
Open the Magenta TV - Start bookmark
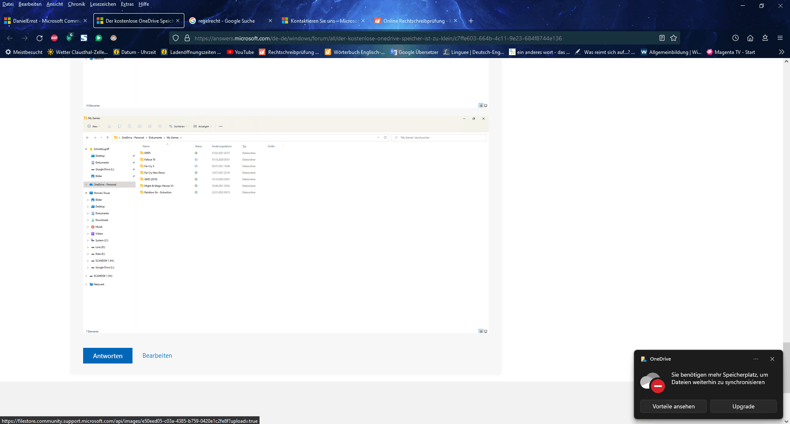tap(731, 52)
